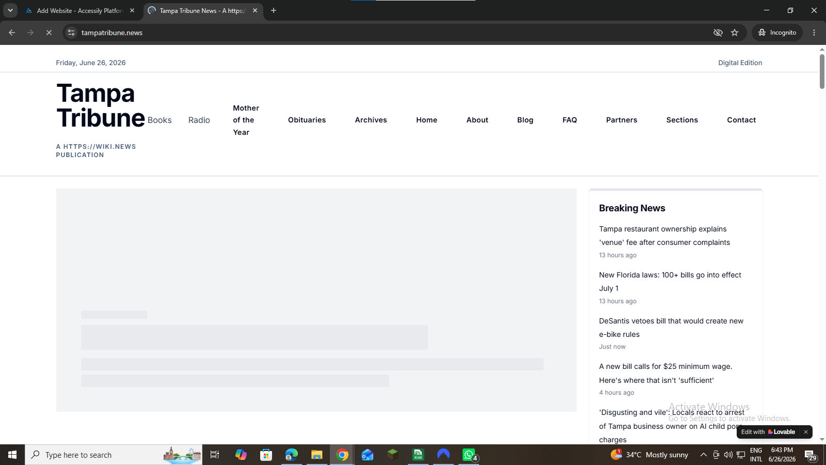Image resolution: width=826 pixels, height=465 pixels.
Task: Open Microsoft Edge from the taskbar
Action: (x=292, y=455)
